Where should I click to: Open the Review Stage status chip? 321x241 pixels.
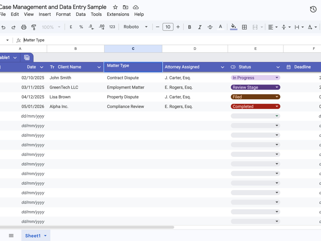point(256,87)
